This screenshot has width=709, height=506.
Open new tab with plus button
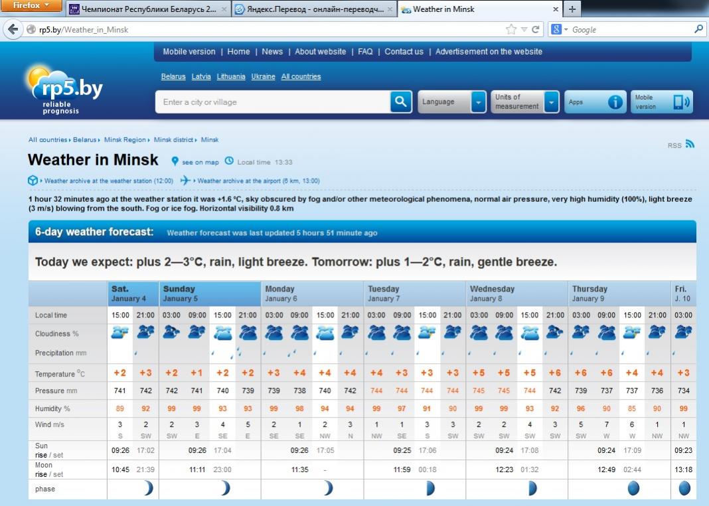(x=572, y=9)
